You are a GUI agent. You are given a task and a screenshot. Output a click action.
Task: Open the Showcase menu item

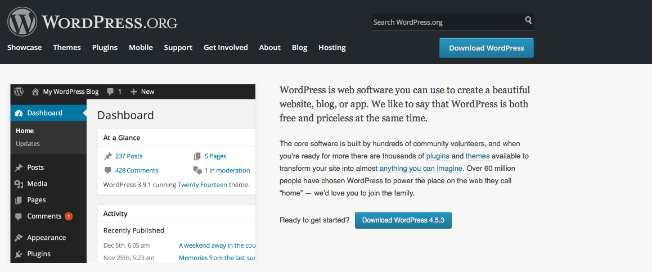coord(25,47)
